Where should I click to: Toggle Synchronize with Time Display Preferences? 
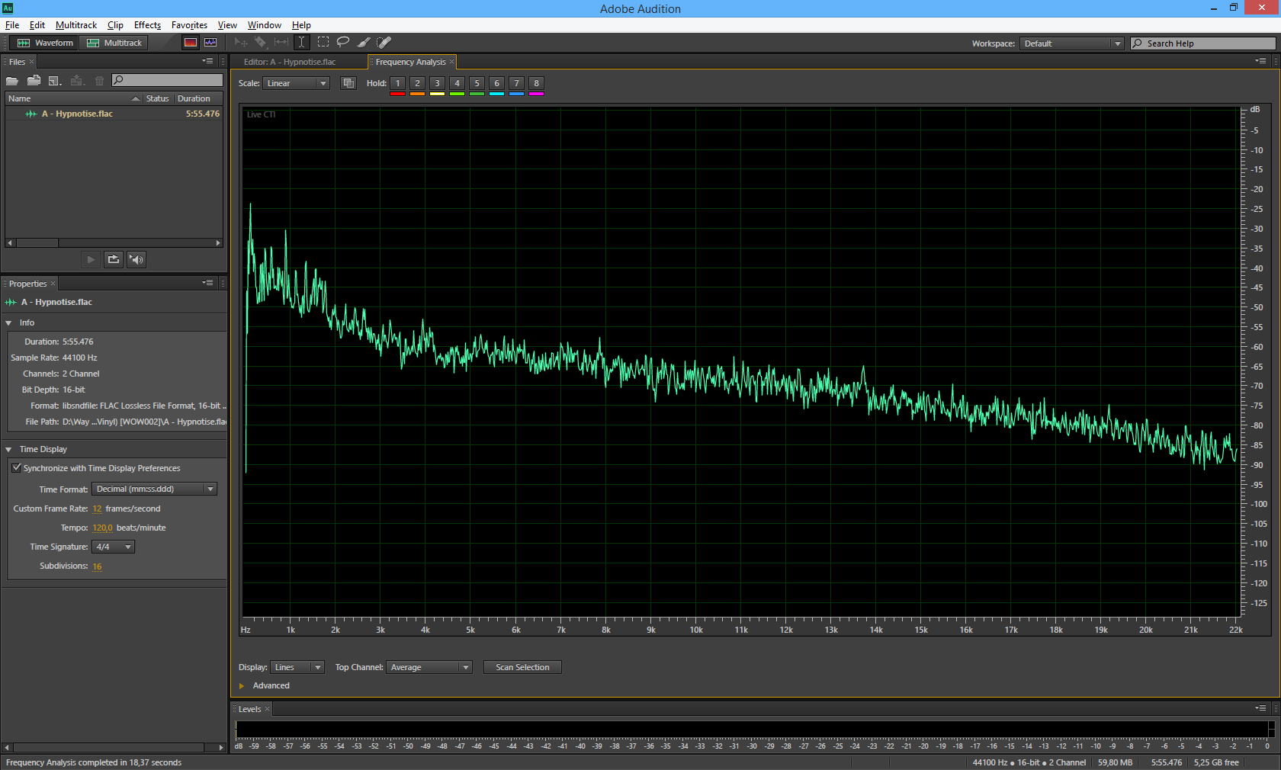pyautogui.click(x=17, y=468)
